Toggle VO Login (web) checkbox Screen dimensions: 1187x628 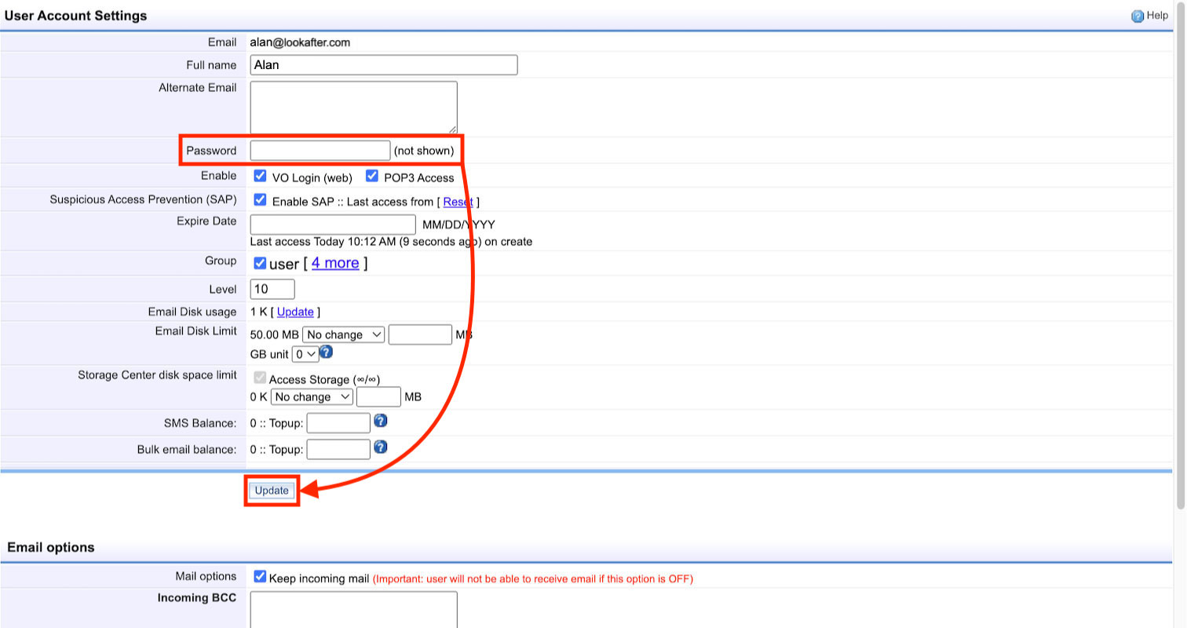(x=260, y=176)
